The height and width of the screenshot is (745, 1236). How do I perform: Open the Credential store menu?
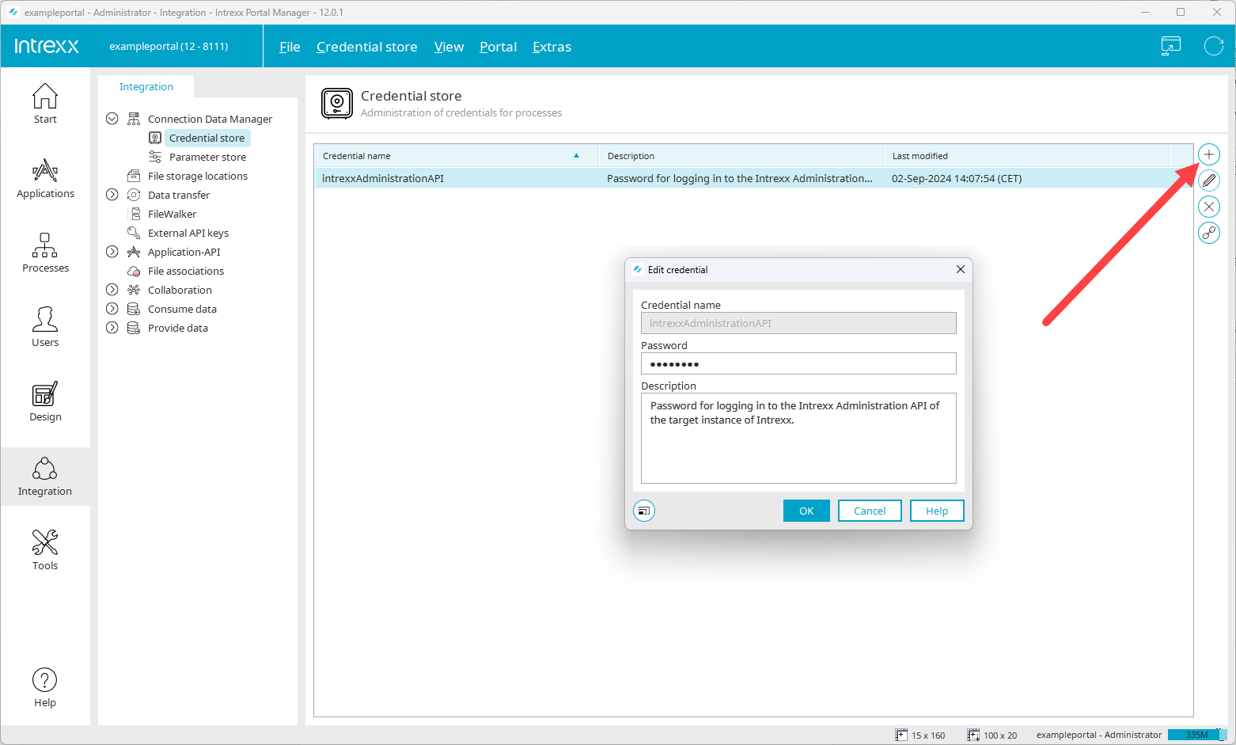coord(366,47)
